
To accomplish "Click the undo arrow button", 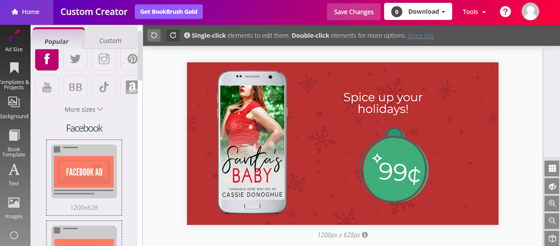I will tap(154, 35).
